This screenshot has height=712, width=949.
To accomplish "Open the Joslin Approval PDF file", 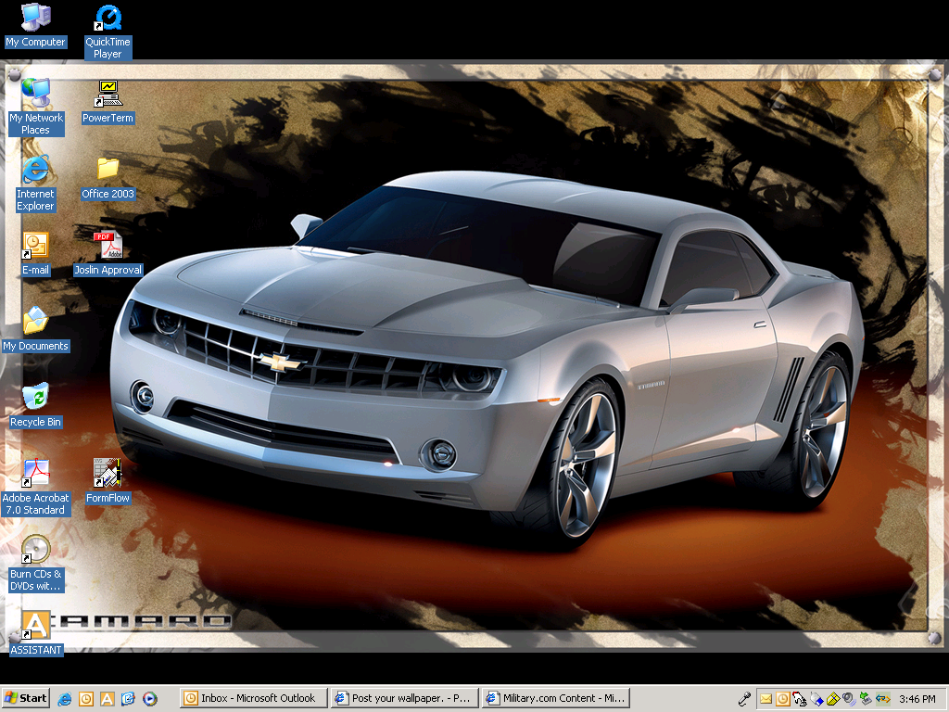I will (x=108, y=246).
